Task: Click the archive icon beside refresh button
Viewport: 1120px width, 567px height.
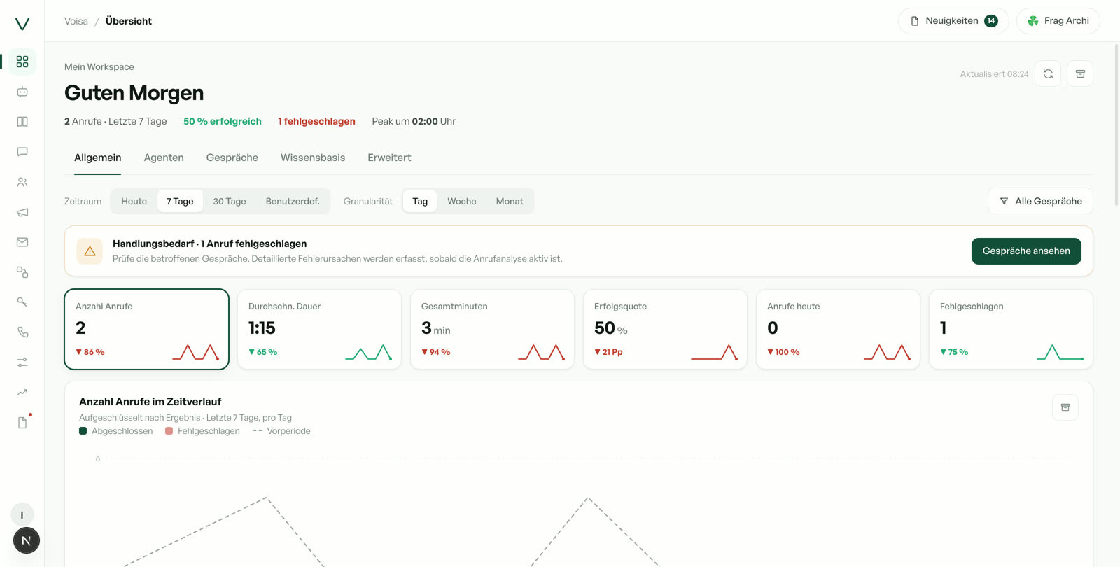Action: pos(1080,73)
